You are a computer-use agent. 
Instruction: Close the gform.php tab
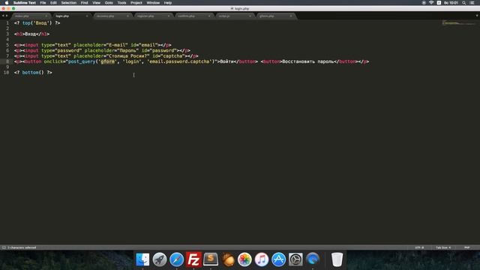pyautogui.click(x=291, y=16)
